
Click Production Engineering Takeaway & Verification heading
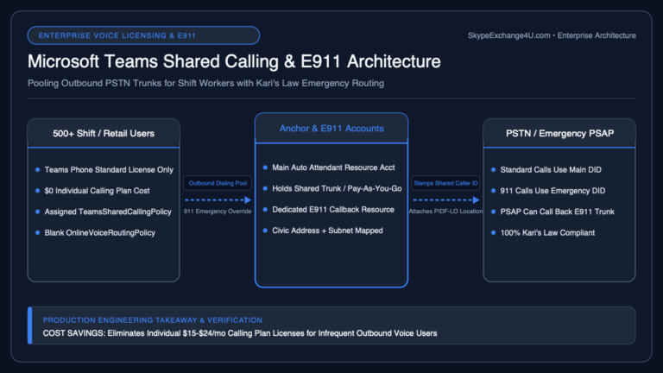(152, 320)
